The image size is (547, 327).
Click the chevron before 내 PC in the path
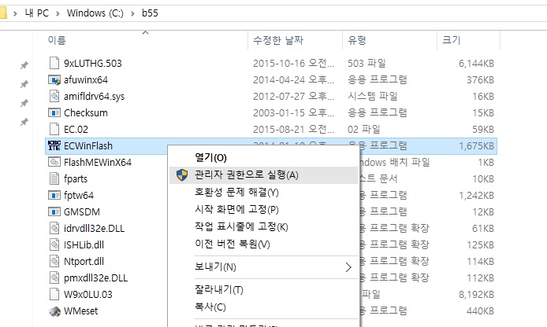click(15, 13)
